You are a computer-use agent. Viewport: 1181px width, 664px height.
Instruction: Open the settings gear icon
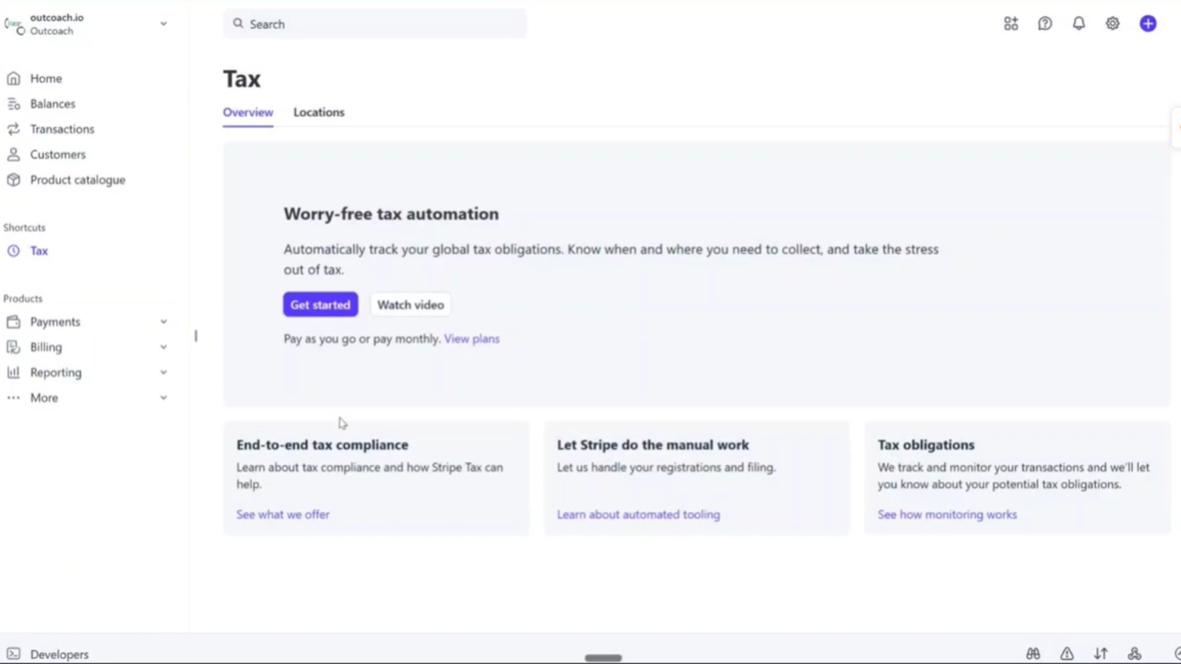point(1113,24)
